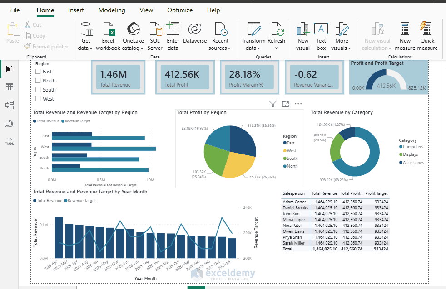Expand the Recent sources dropdown
The image size is (446, 289).
coord(229,48)
